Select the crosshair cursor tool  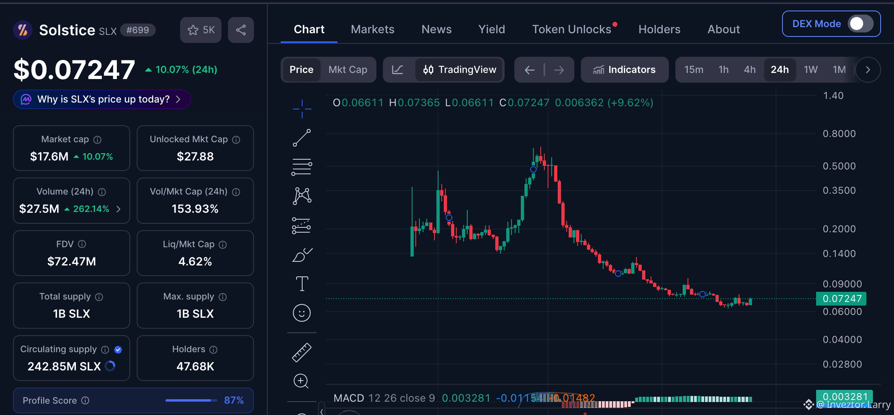(302, 109)
